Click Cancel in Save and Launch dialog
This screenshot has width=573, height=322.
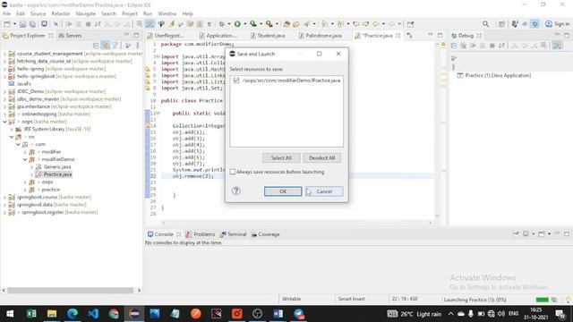click(324, 191)
